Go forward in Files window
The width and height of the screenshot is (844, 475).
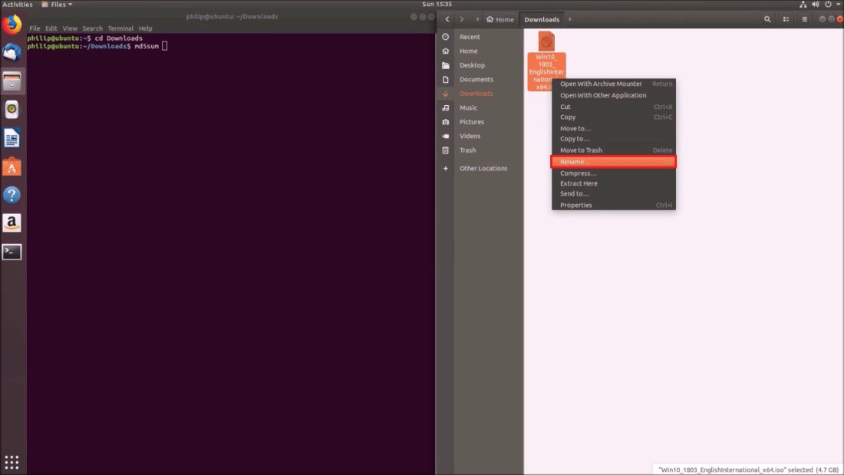(x=461, y=19)
